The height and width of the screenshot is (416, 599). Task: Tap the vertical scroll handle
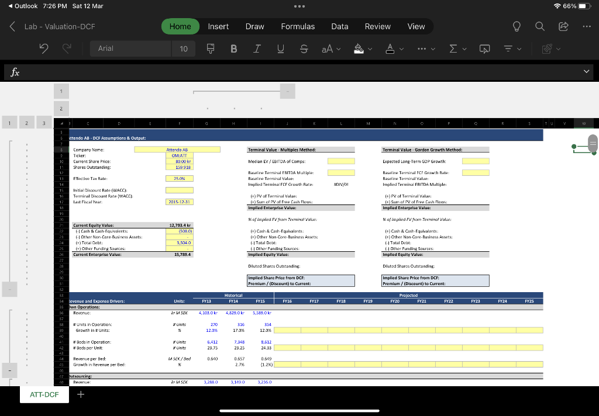(x=593, y=143)
